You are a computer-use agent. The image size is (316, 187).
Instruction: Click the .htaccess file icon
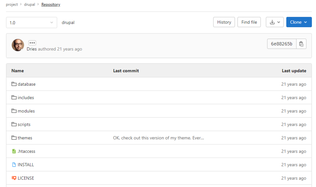(14, 151)
